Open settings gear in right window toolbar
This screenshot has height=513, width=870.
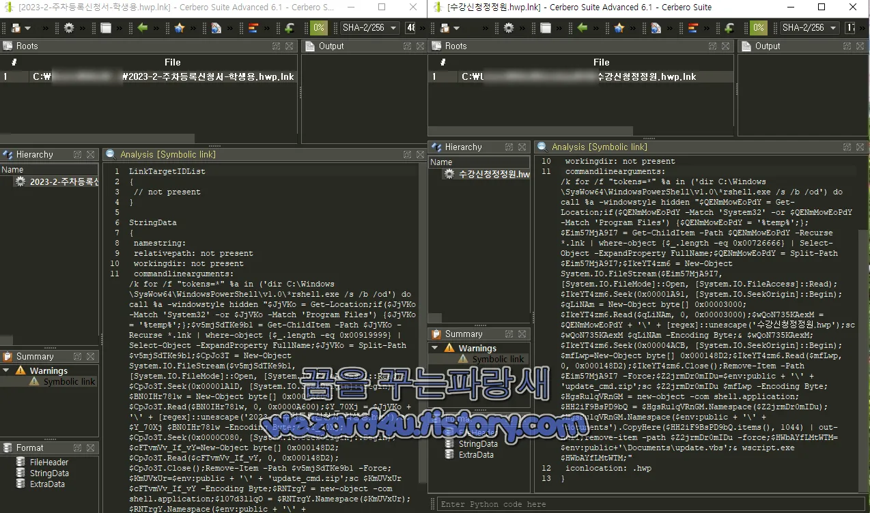pos(509,28)
